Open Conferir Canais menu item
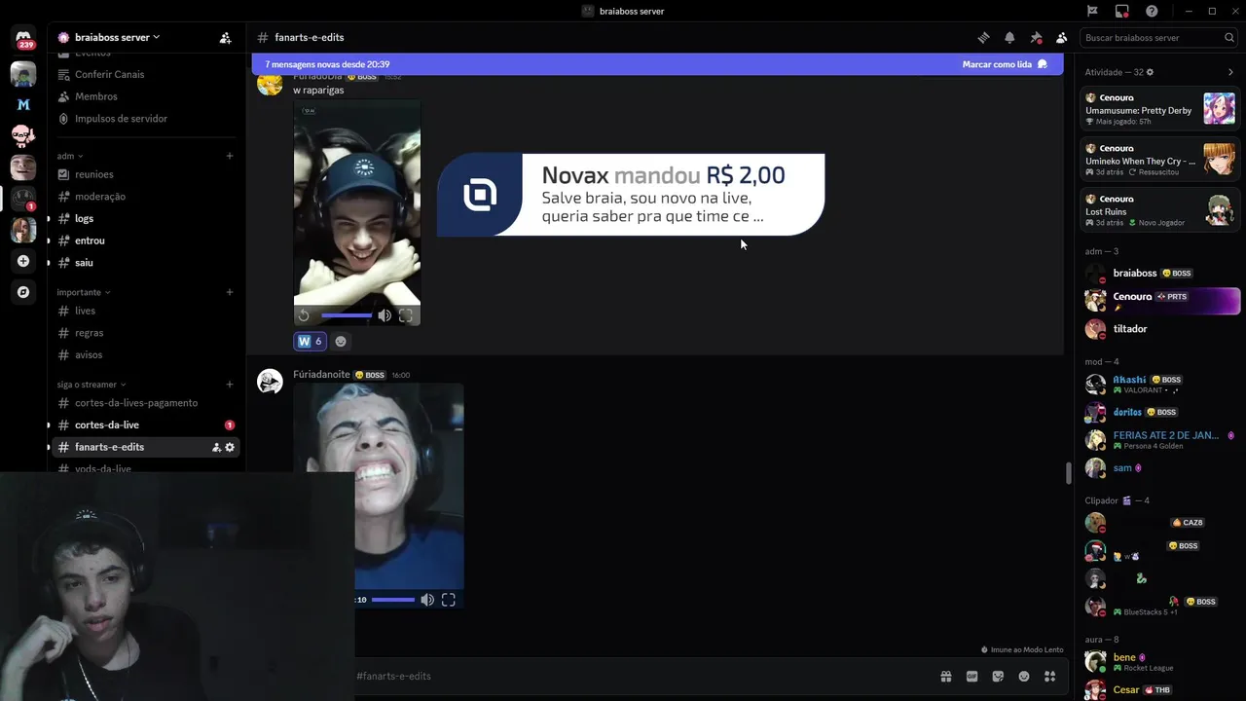The width and height of the screenshot is (1246, 701). tap(146, 74)
